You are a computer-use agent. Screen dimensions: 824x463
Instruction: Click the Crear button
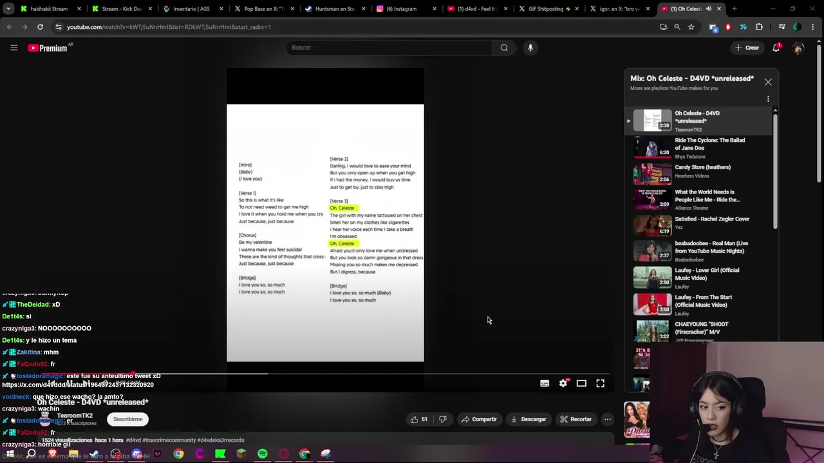[747, 48]
